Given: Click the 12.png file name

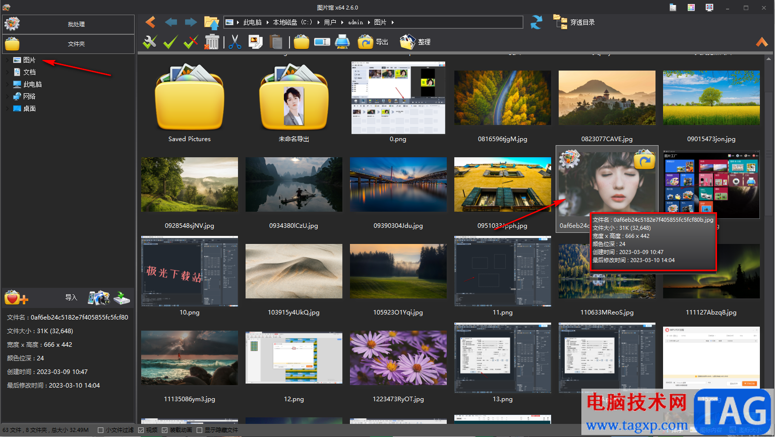Looking at the screenshot, I should coord(294,399).
